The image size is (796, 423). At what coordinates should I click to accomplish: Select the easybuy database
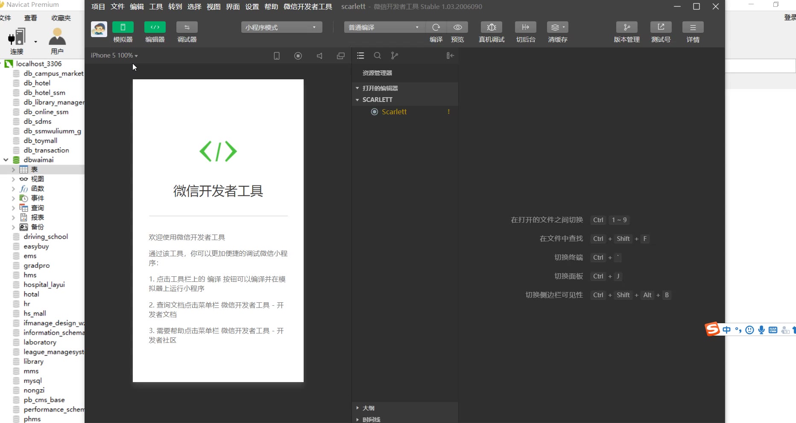pyautogui.click(x=36, y=246)
